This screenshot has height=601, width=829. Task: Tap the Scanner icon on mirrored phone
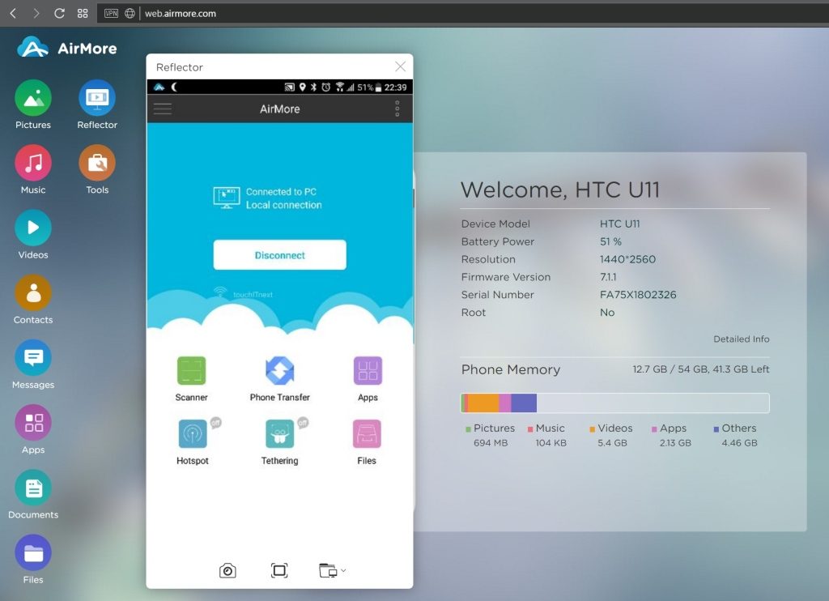point(191,371)
